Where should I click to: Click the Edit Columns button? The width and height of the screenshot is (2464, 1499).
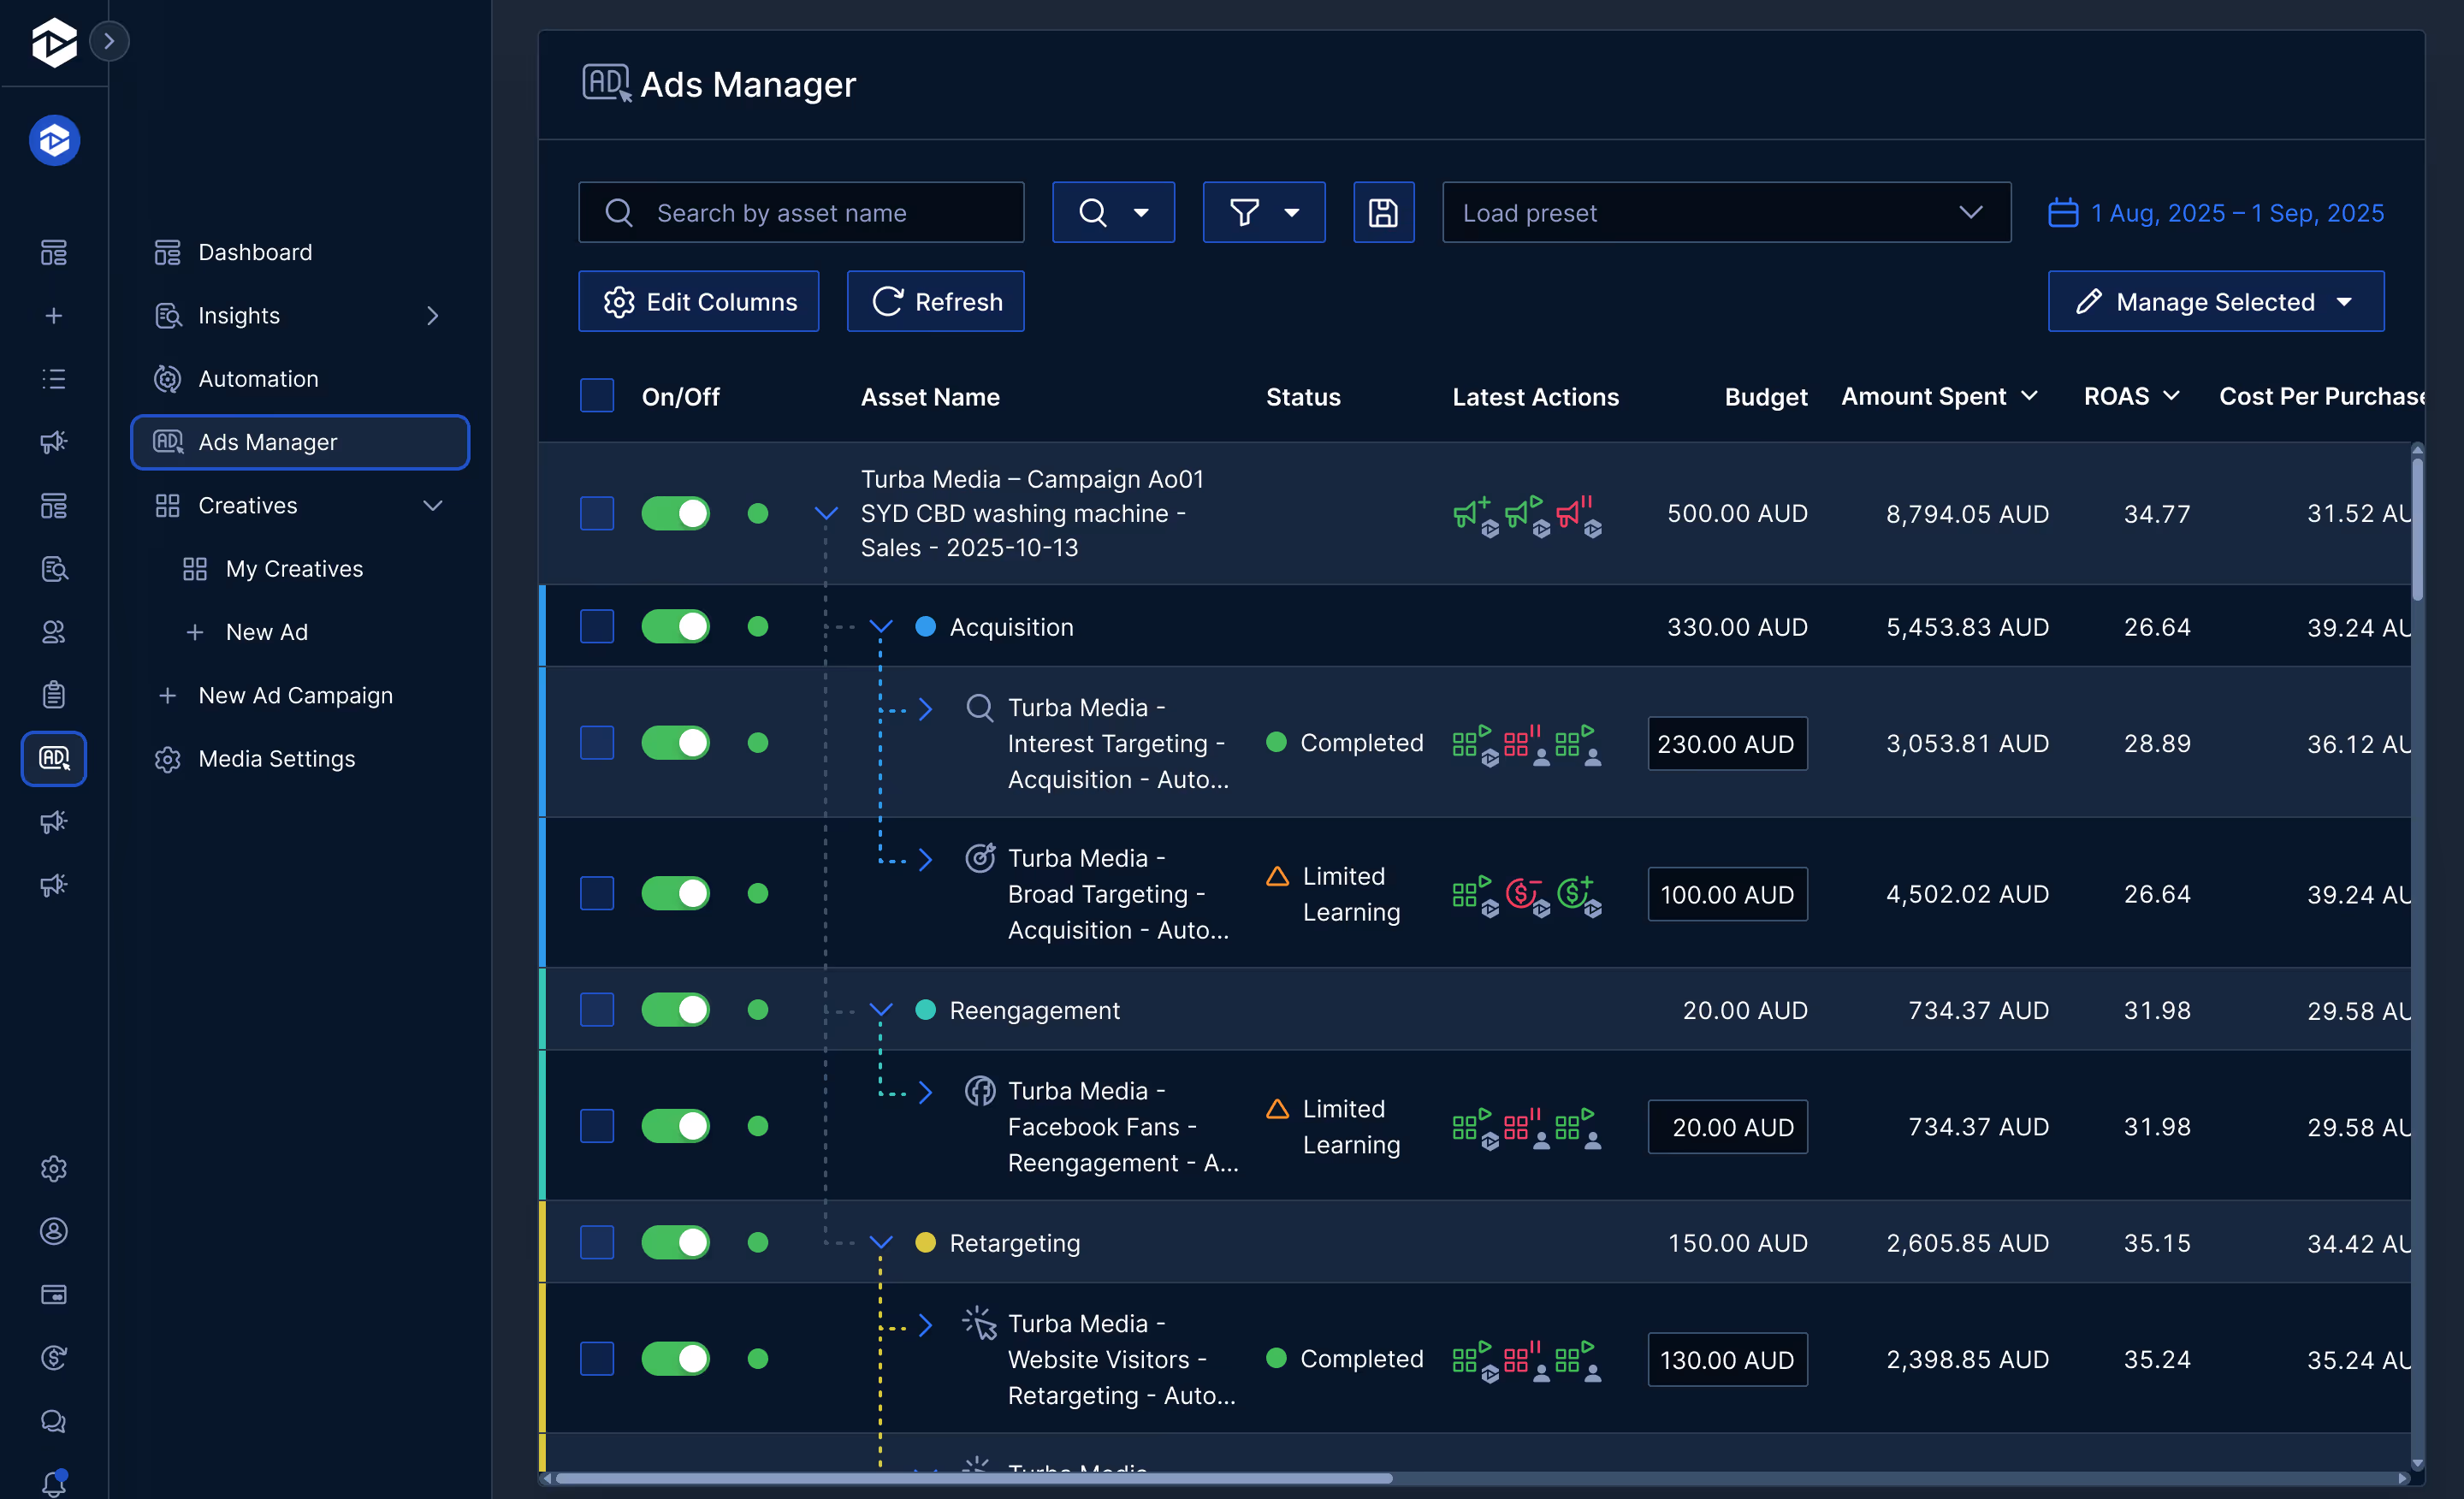698,301
